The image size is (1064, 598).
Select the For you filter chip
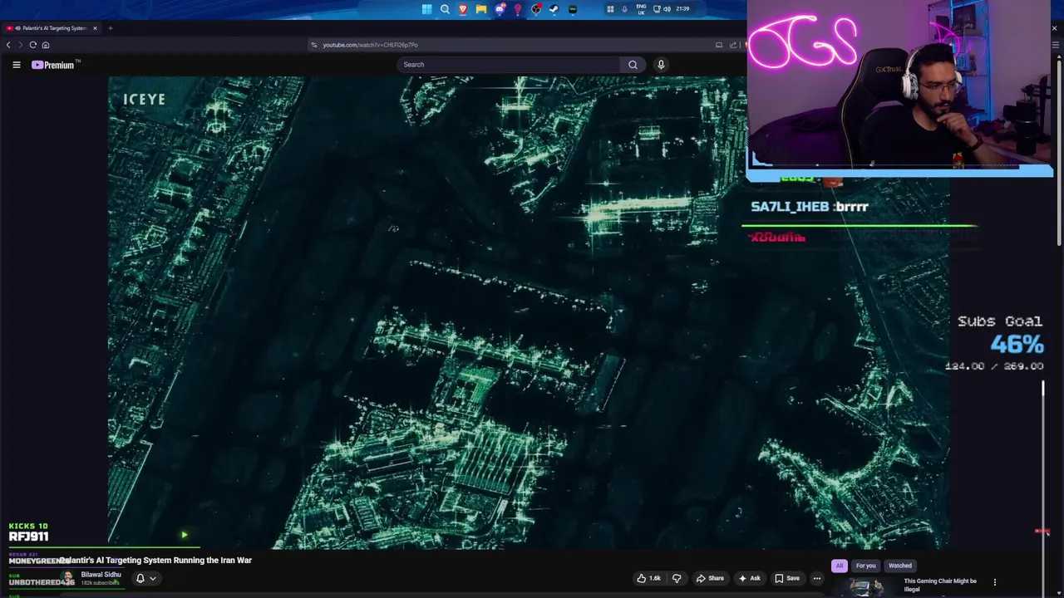pyautogui.click(x=866, y=566)
